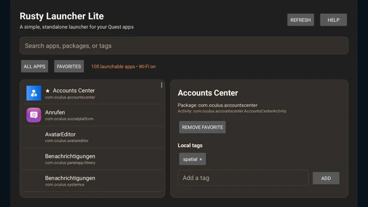Focus the Add a tag field
Viewport: 368px width, 207px height.
(x=243, y=178)
